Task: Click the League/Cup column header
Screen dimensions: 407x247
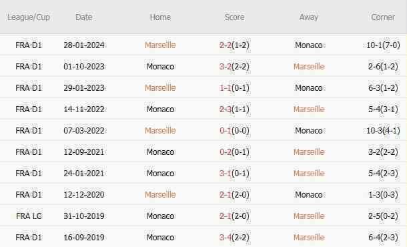Action: point(29,17)
